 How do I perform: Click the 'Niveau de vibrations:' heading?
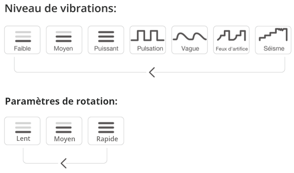[60, 9]
